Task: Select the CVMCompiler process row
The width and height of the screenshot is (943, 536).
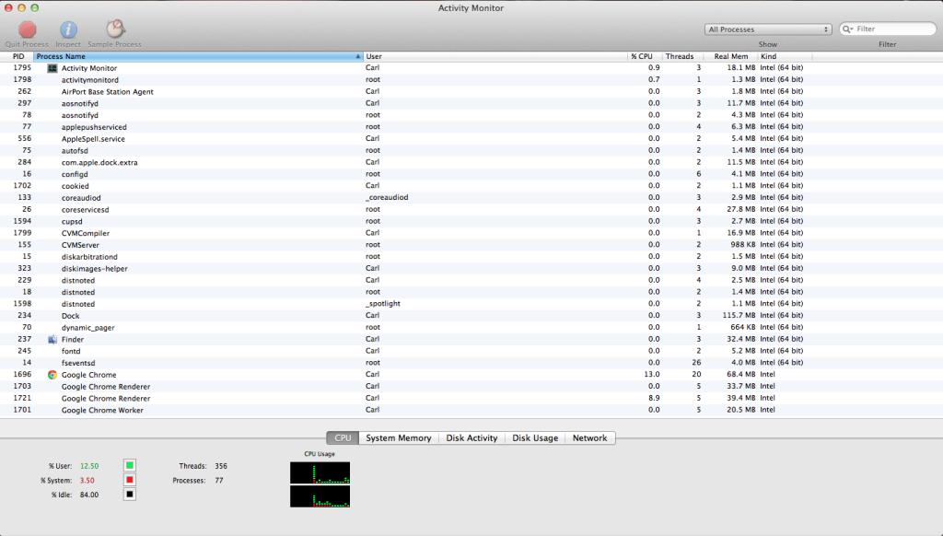Action: (471, 233)
